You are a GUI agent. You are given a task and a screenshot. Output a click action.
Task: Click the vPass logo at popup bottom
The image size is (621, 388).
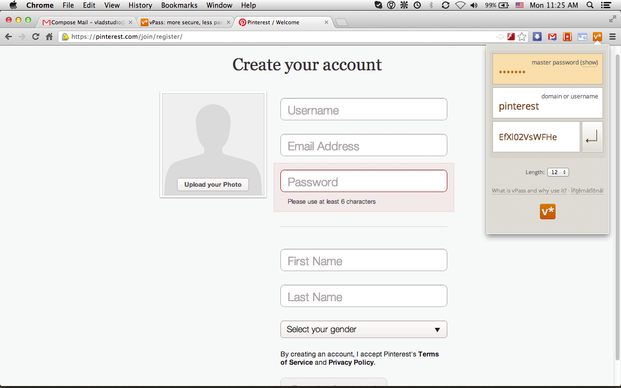548,211
